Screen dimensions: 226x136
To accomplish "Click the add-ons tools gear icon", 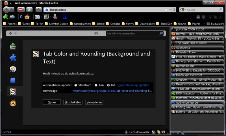I will tap(96, 33).
